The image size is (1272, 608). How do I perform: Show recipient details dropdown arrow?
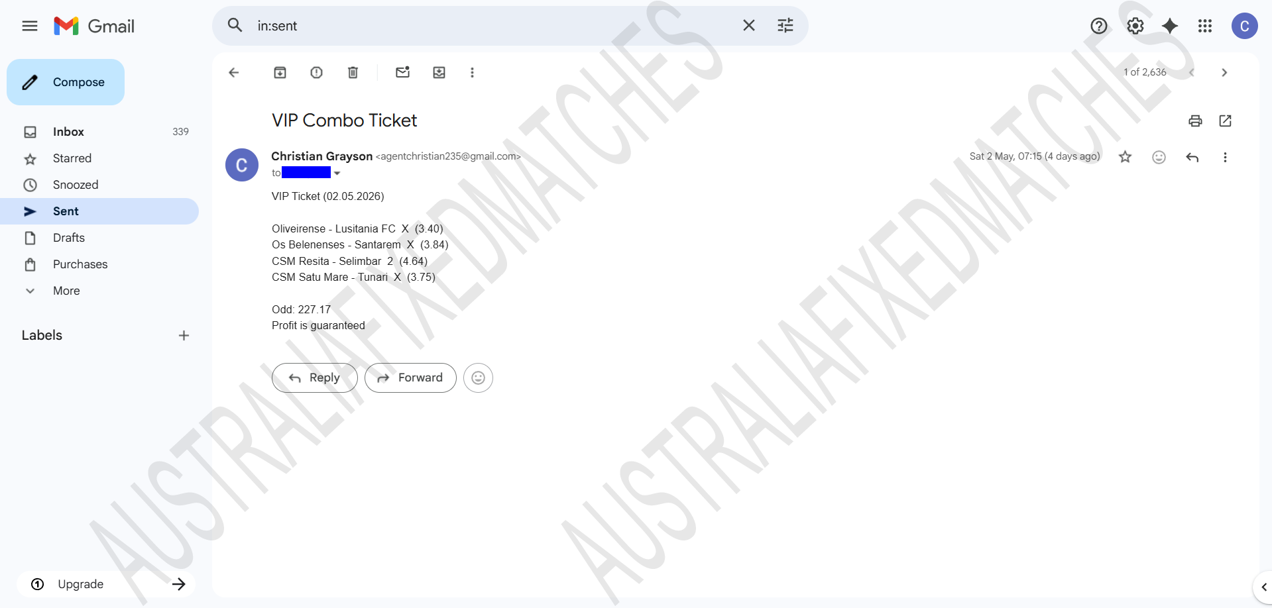pyautogui.click(x=337, y=174)
